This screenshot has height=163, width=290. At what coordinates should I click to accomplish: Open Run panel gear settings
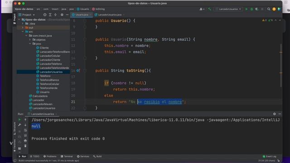tap(275, 114)
